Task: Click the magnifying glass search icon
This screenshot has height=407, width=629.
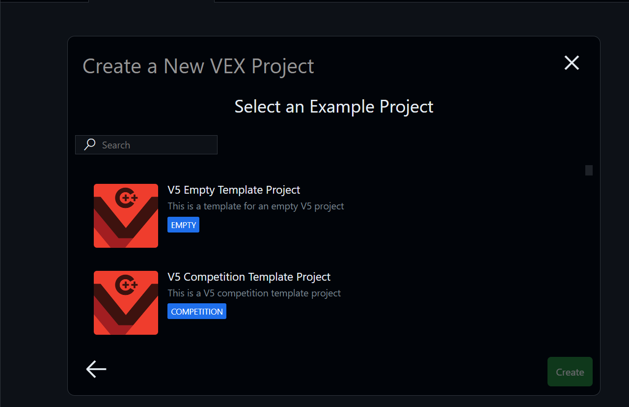Action: 90,145
